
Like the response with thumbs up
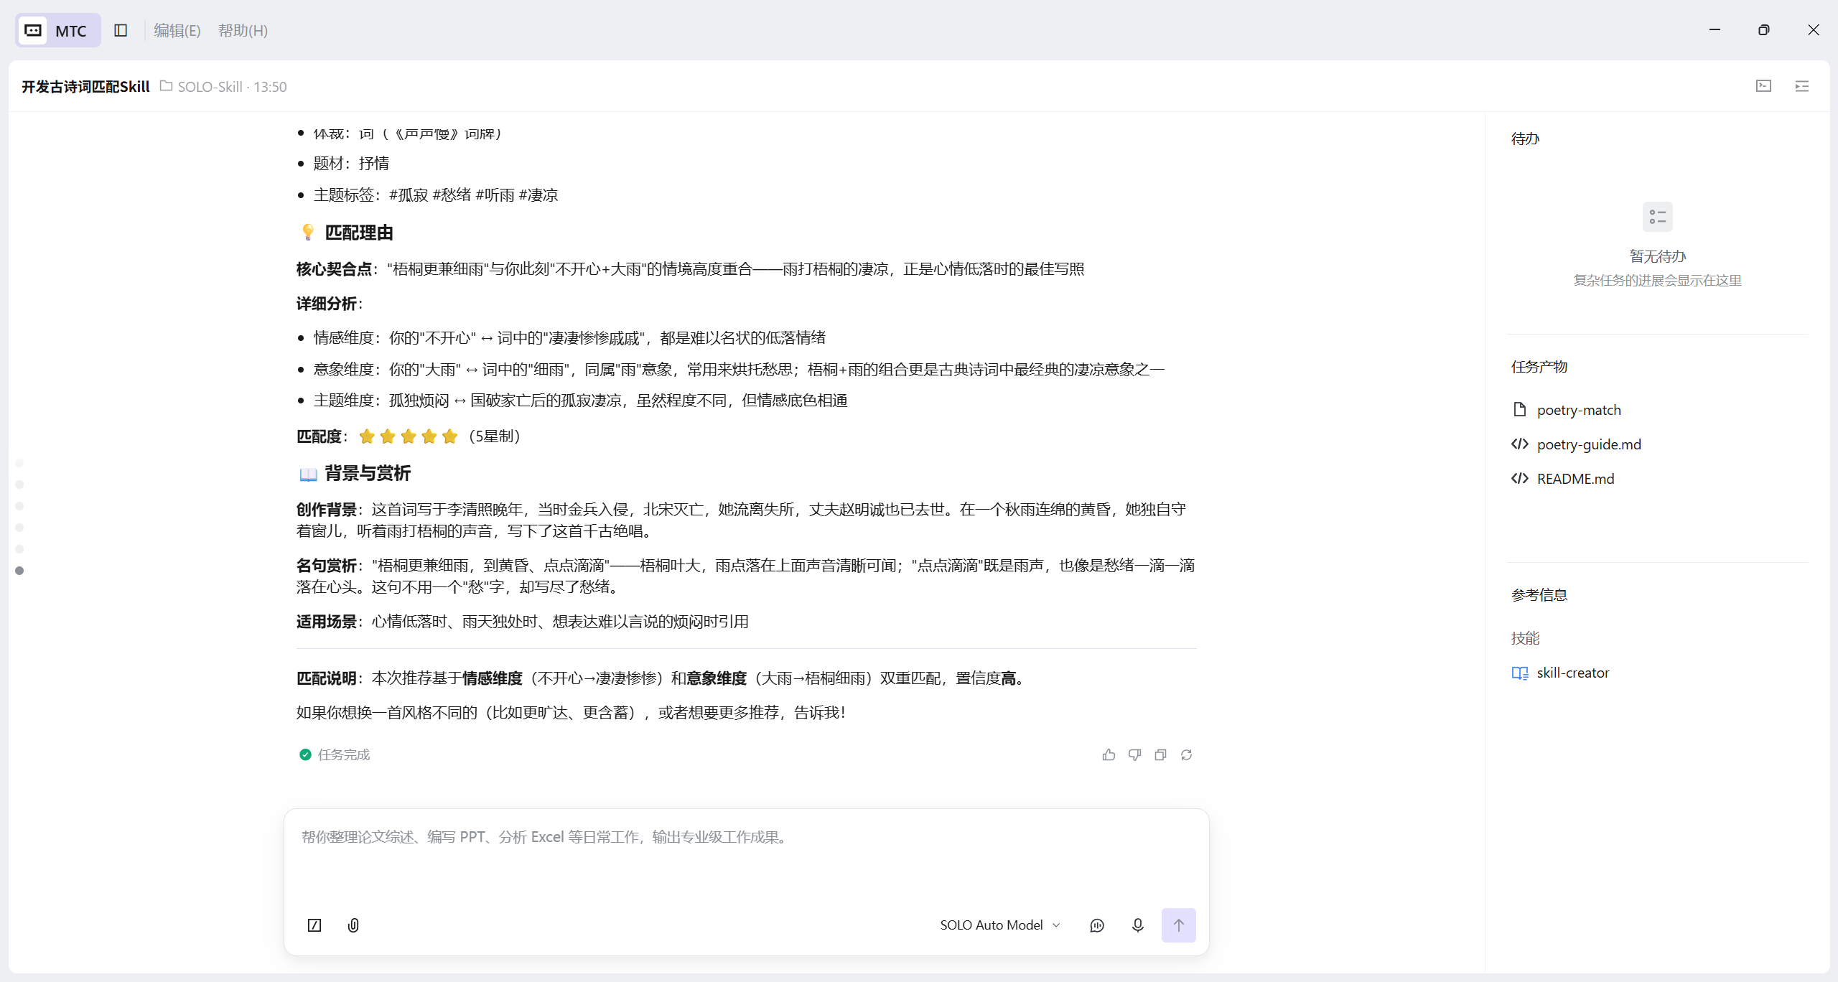coord(1109,754)
